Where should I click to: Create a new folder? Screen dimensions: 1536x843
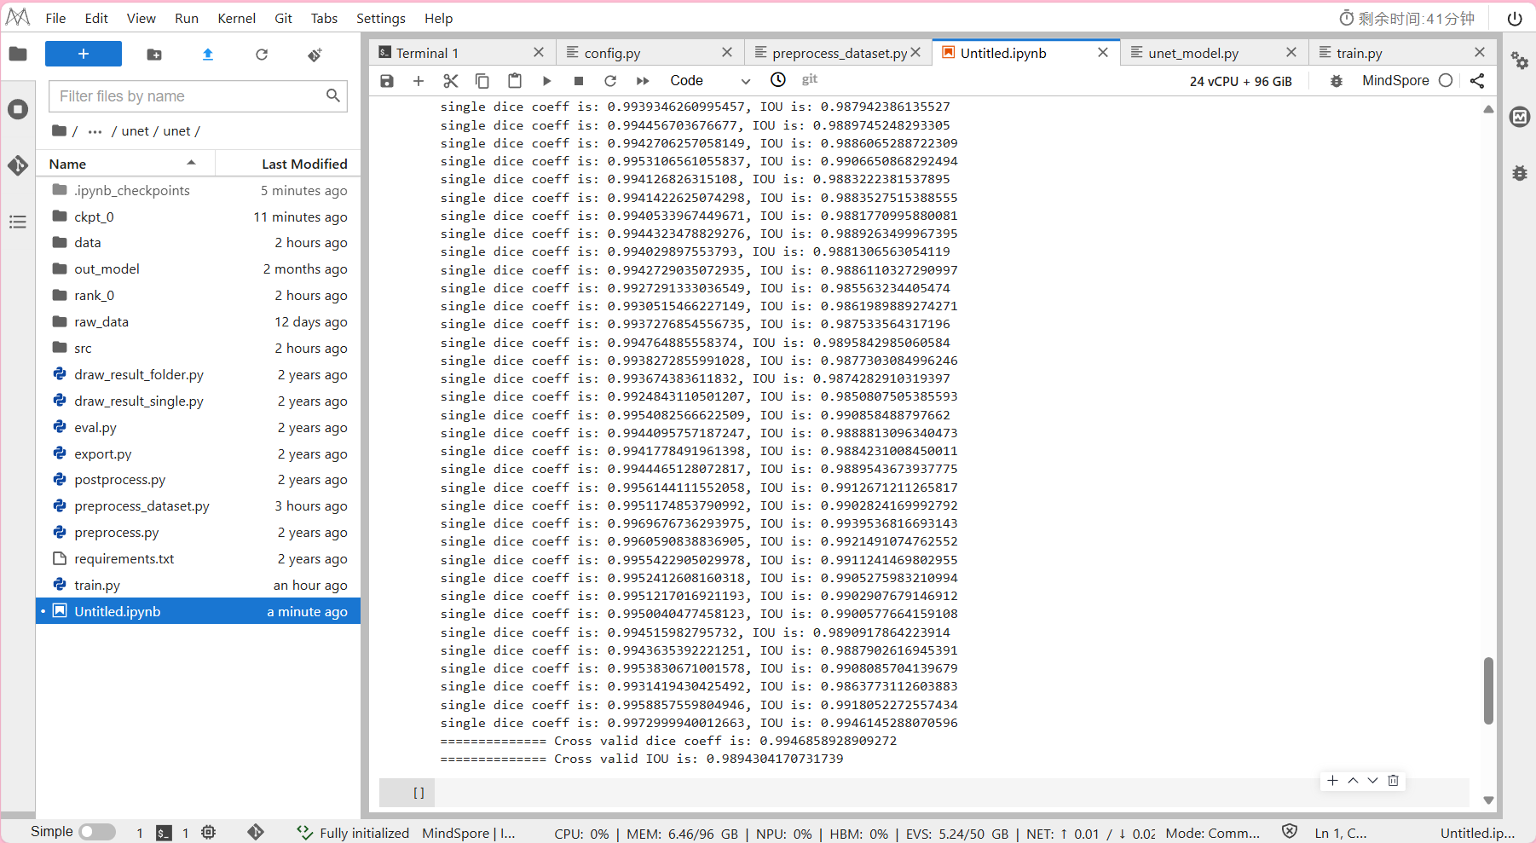coord(154,55)
